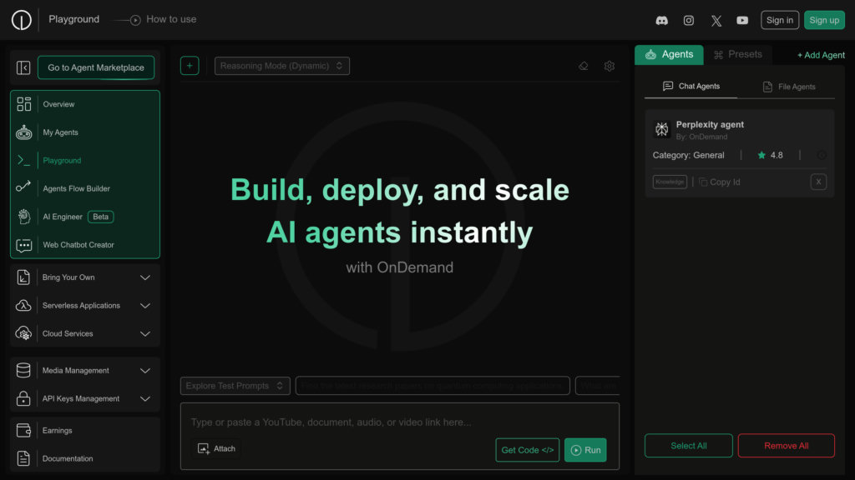Remove Perplexity agent with X button
Screen dimensions: 855x480
(818, 182)
